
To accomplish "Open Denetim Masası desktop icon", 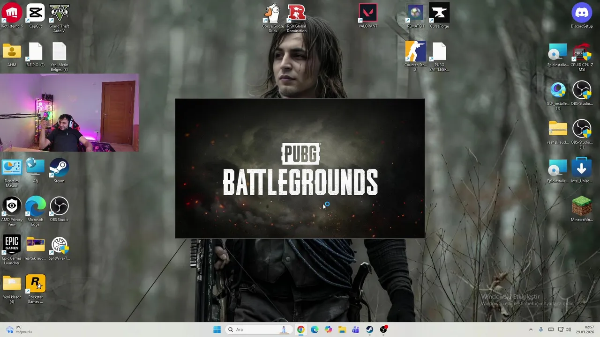I will 12,174.
